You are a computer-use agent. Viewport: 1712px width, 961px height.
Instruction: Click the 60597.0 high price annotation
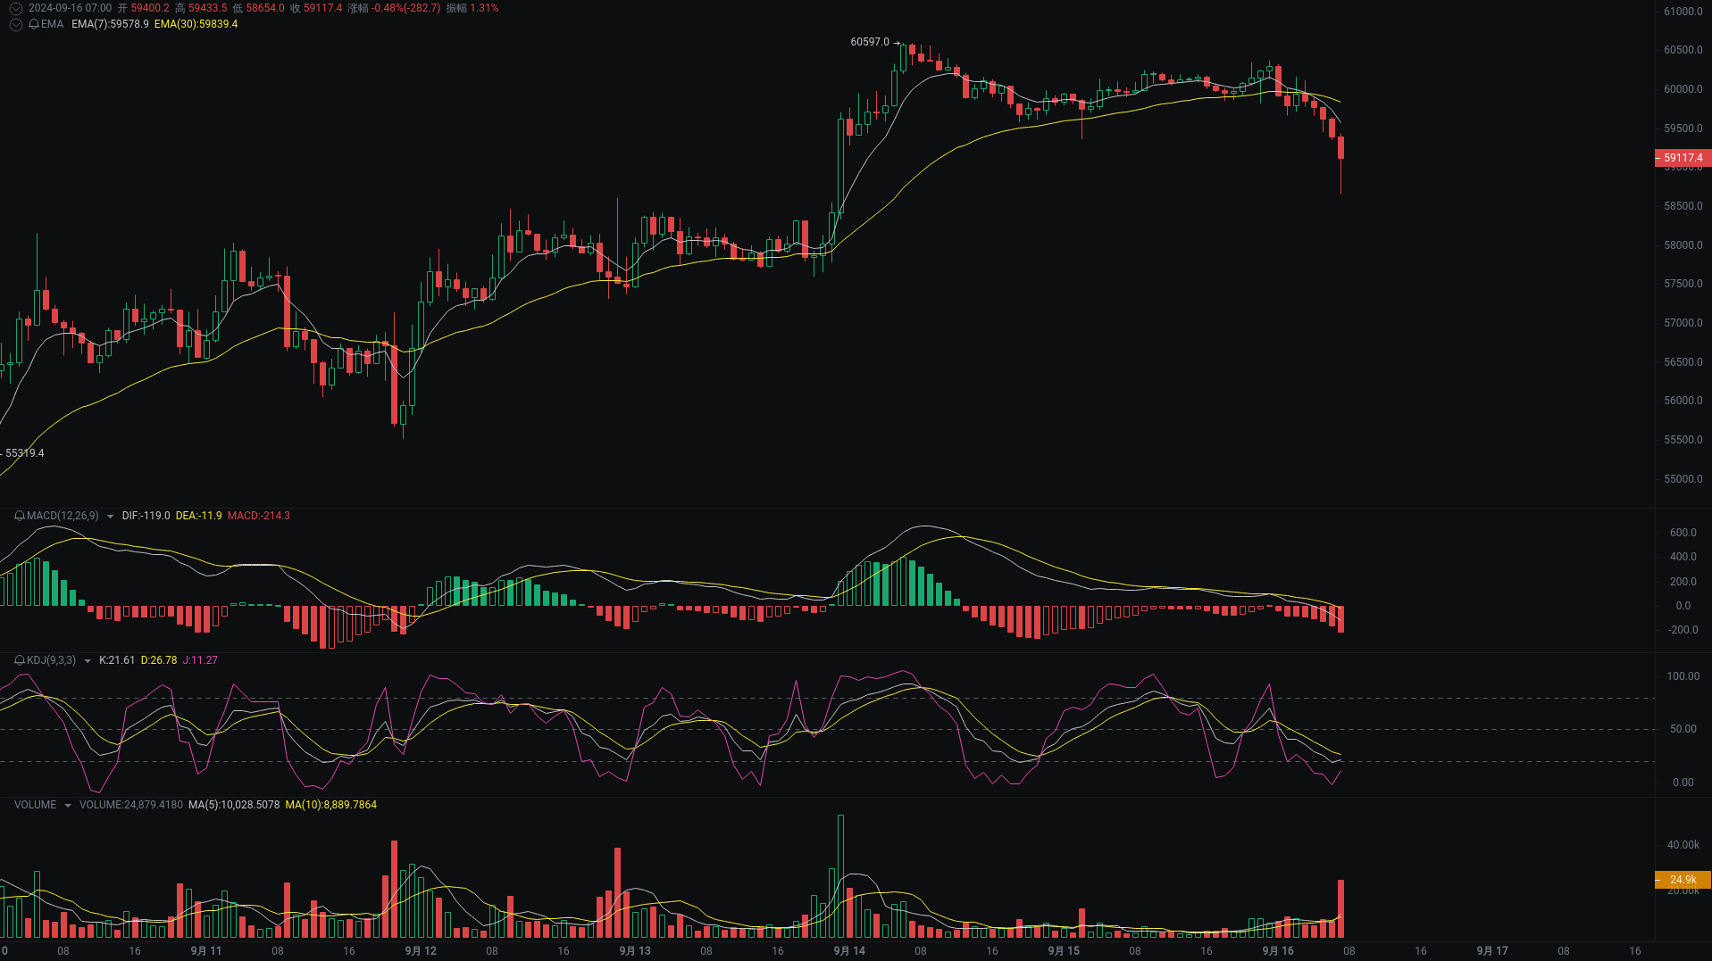point(868,40)
